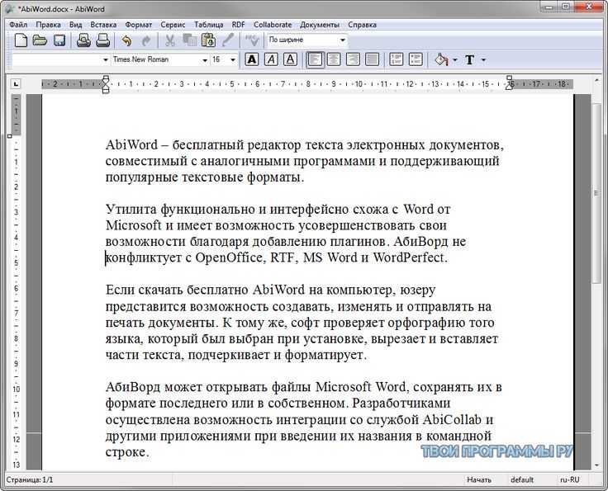The height and width of the screenshot is (491, 608).
Task: Toggle underline formatting
Action: 290,59
